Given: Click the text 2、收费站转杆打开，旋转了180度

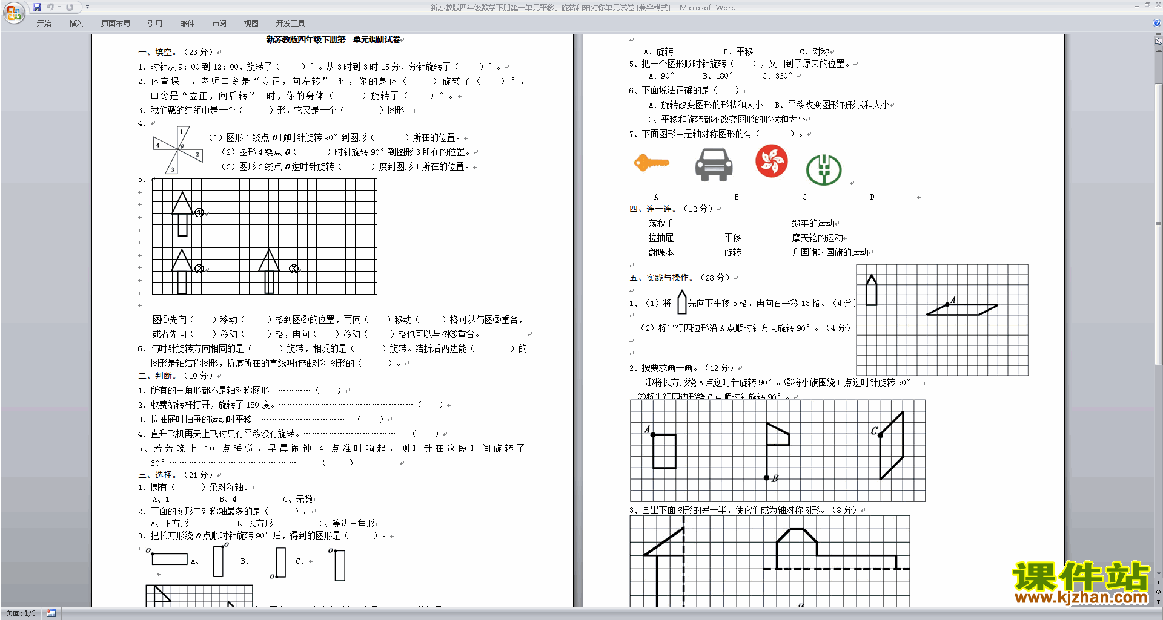Looking at the screenshot, I should click(207, 405).
